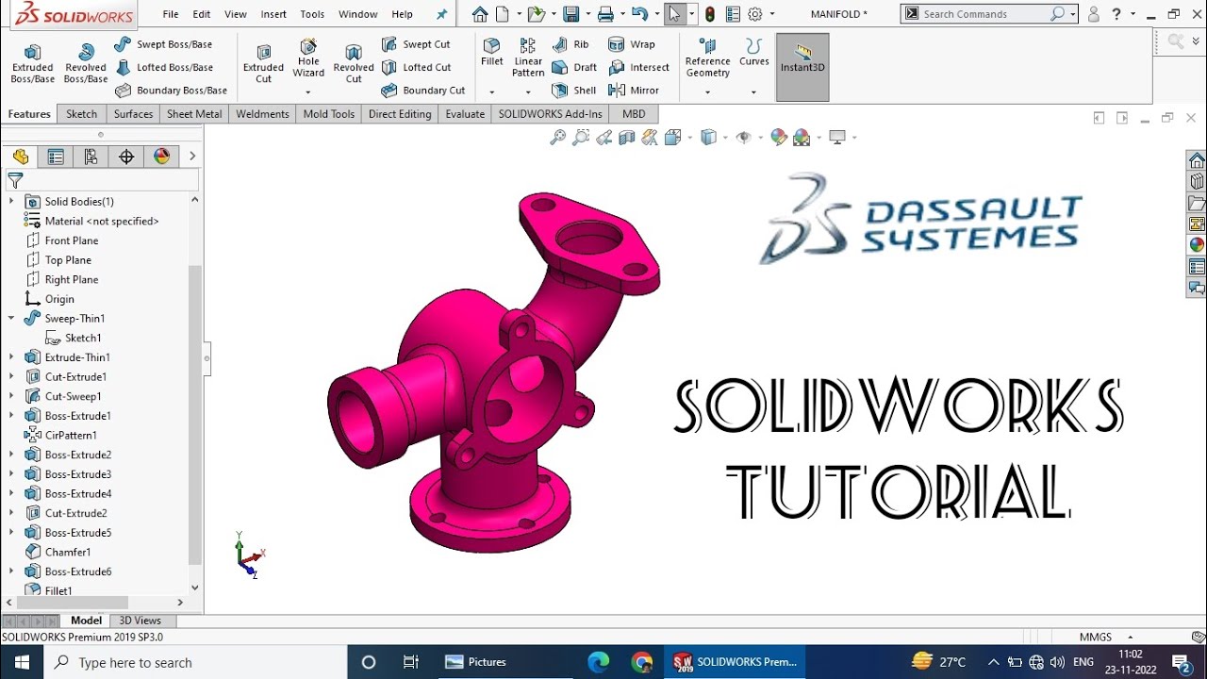Select Lofted Boss/Base
The height and width of the screenshot is (679, 1207).
[x=164, y=67]
